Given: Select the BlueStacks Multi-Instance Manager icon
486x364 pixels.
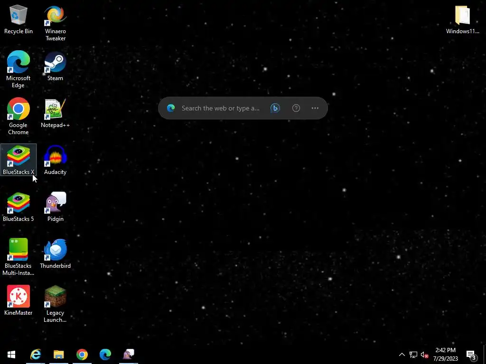Looking at the screenshot, I should [19, 257].
